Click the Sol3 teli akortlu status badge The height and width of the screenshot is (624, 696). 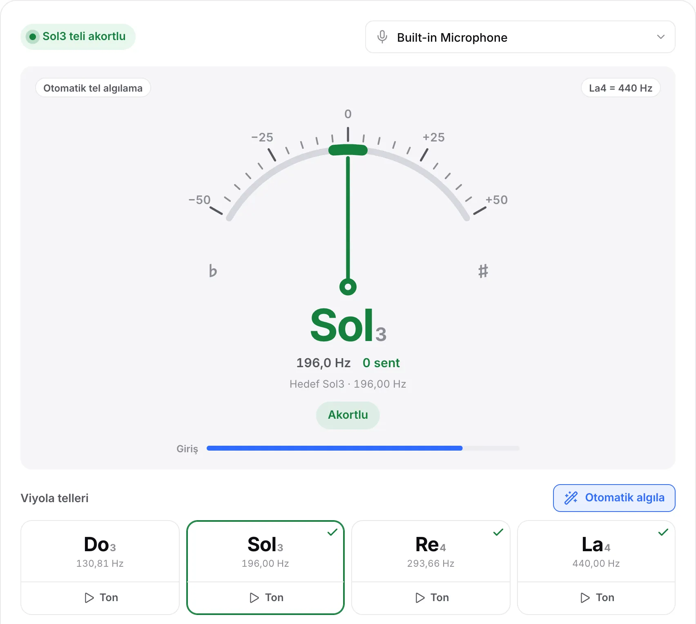(78, 37)
